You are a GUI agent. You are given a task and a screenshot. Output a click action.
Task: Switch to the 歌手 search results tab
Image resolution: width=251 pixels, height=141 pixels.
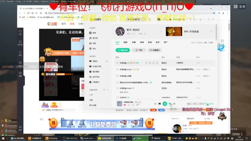(158, 42)
